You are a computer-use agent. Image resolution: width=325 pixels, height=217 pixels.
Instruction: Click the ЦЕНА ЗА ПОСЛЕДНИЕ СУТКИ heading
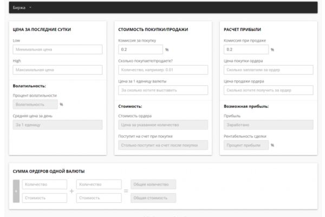tap(42, 29)
